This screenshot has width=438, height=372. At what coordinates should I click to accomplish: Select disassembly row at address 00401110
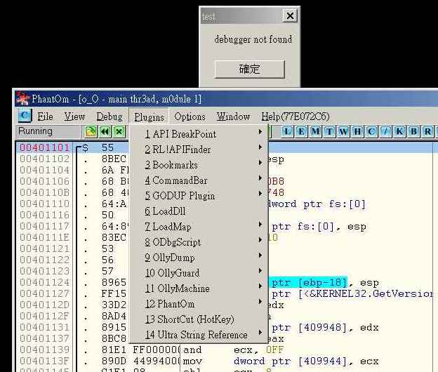coord(45,204)
